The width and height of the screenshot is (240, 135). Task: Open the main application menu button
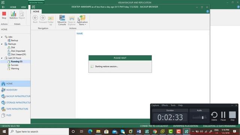click(3, 7)
